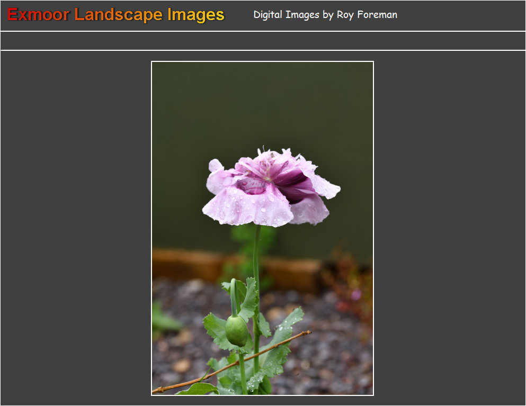
Task: Click the 'Digital Images by Roy Foreman' subtitle
Action: tap(325, 15)
